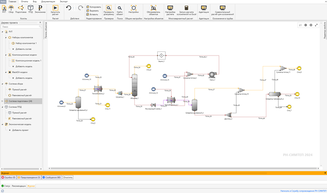This screenshot has height=193, width=327.
Task: Open Настройки gear icon
Action: point(133,9)
